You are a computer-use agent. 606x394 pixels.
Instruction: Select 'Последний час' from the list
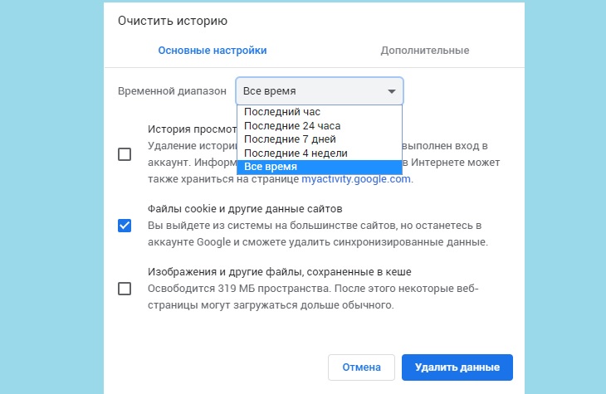pyautogui.click(x=282, y=112)
